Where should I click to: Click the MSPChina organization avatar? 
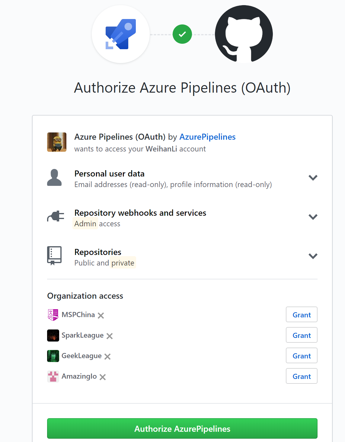[x=53, y=315]
